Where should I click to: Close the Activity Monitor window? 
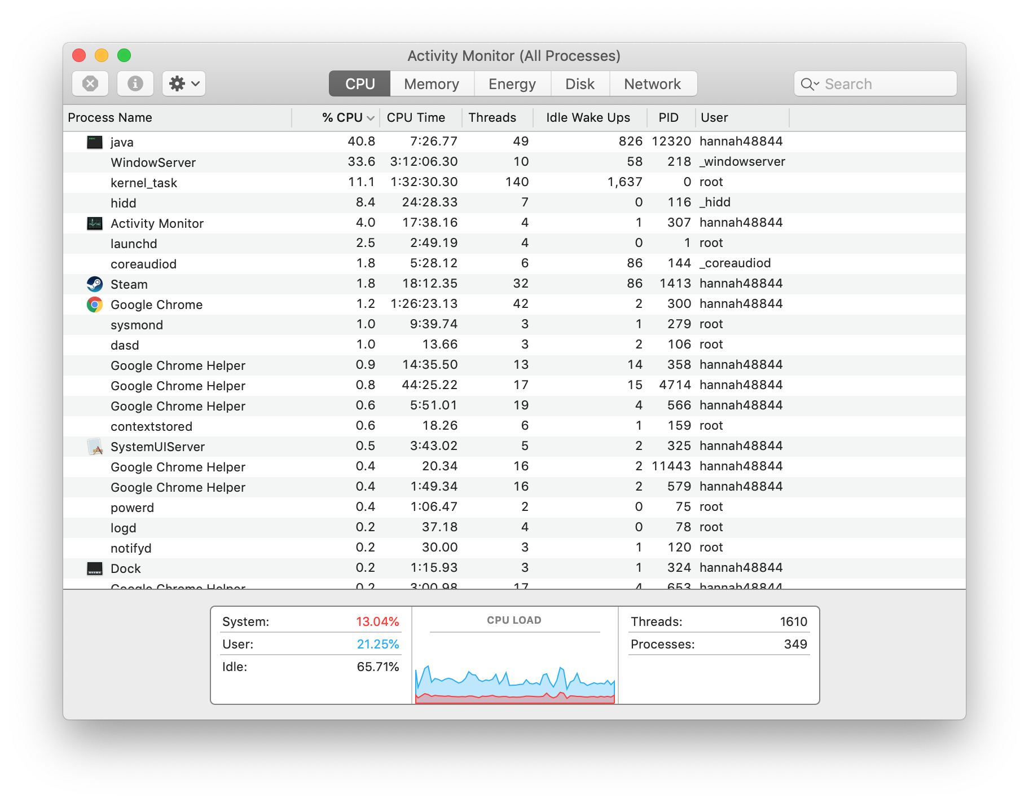79,55
